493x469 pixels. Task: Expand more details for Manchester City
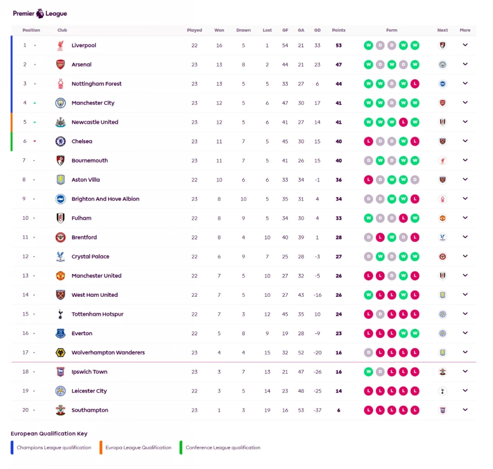coord(465,103)
